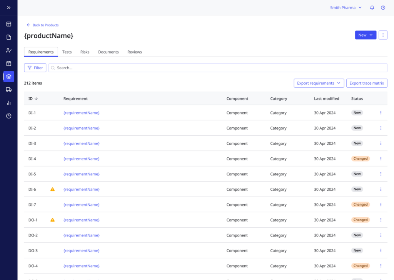Screen dimensions: 394x280
Task: Expand the sidebar with double chevron icon
Action: [8, 8]
